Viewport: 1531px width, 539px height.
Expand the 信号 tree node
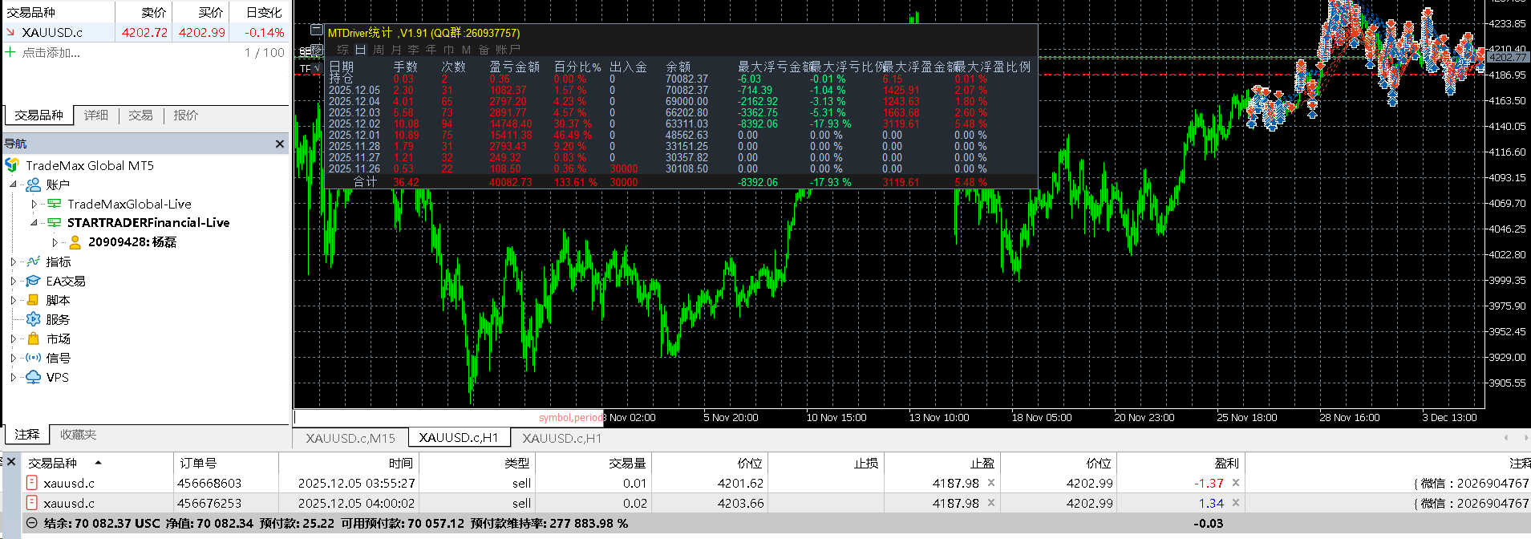(14, 358)
